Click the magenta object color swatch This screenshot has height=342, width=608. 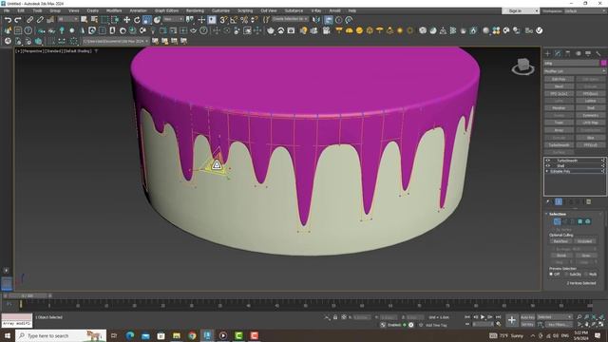tap(603, 64)
